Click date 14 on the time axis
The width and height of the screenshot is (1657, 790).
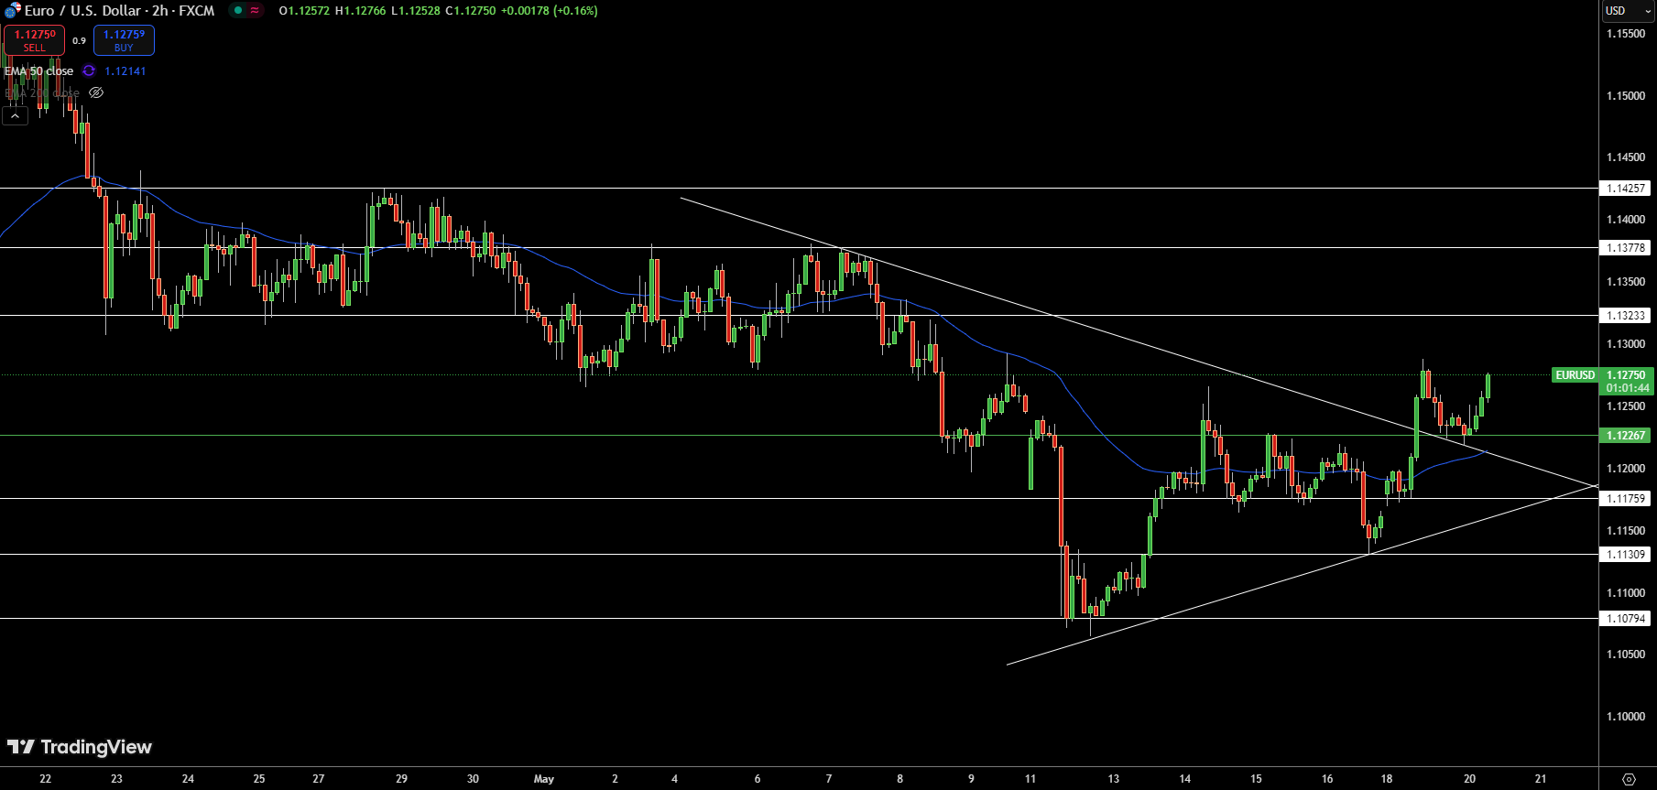1184,779
